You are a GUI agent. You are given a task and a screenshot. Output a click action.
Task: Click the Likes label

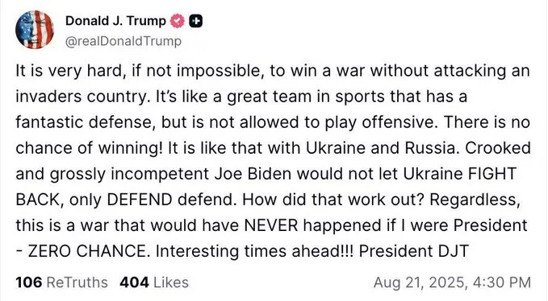[x=171, y=282]
